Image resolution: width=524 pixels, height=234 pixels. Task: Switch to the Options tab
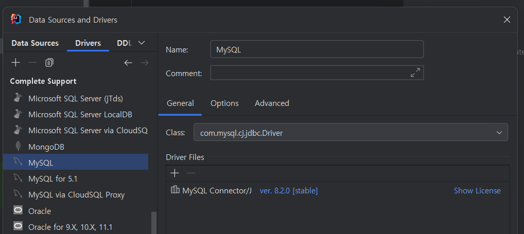pos(224,103)
